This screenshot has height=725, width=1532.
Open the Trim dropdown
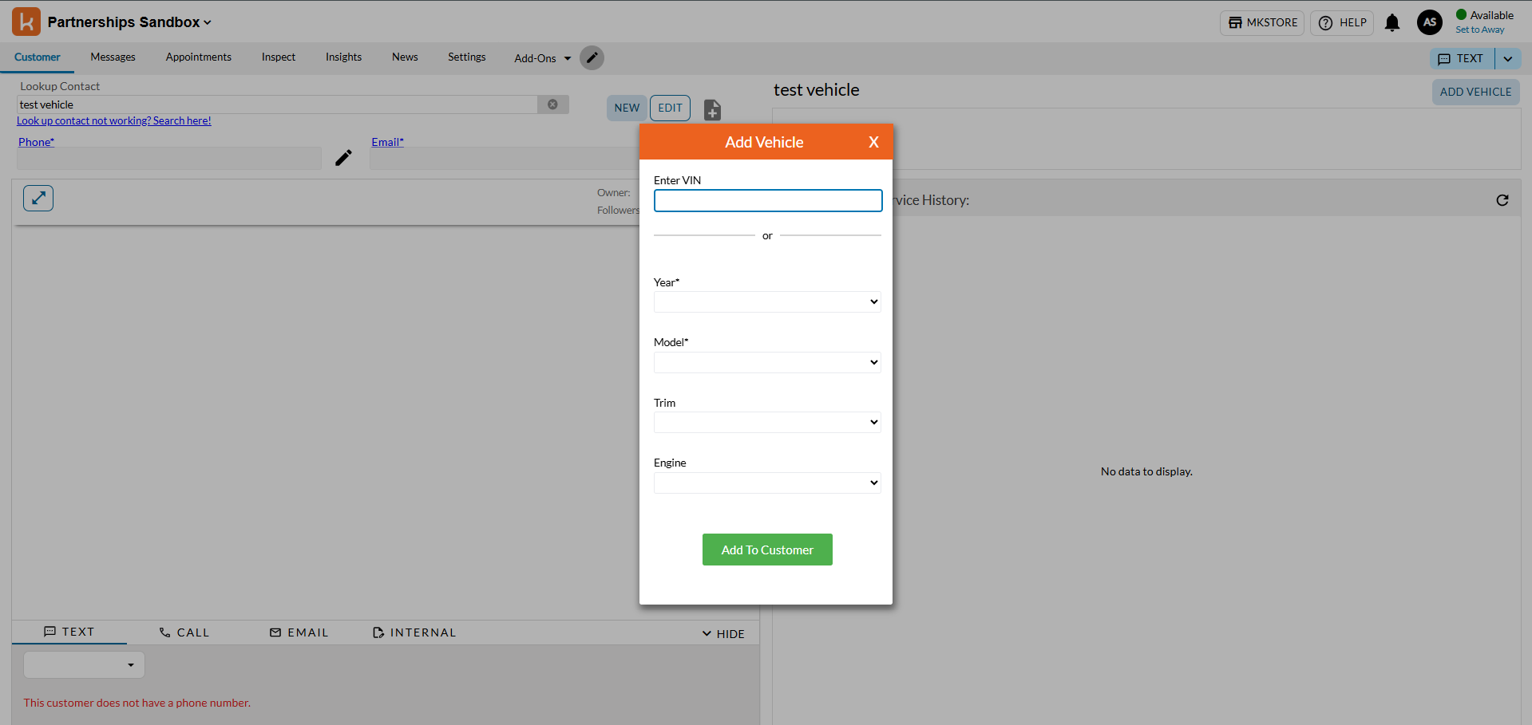(x=766, y=422)
